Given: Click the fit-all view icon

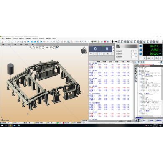Looking at the screenshot, I should 43,48.
